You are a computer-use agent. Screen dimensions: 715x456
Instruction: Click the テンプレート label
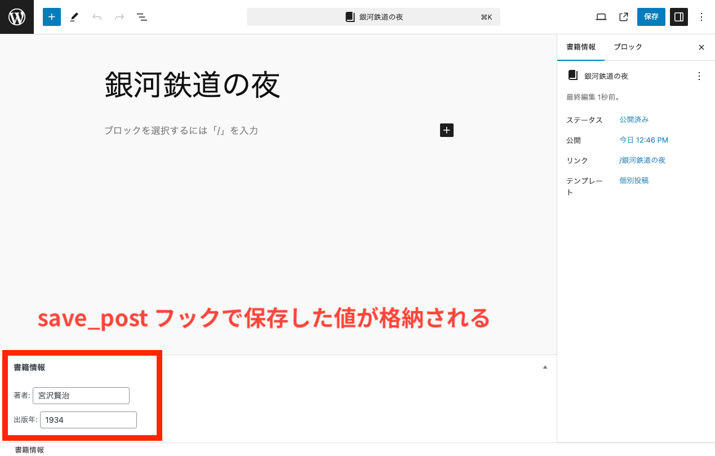point(584,187)
